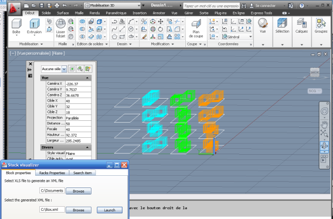Click the Launch button

pos(110,210)
